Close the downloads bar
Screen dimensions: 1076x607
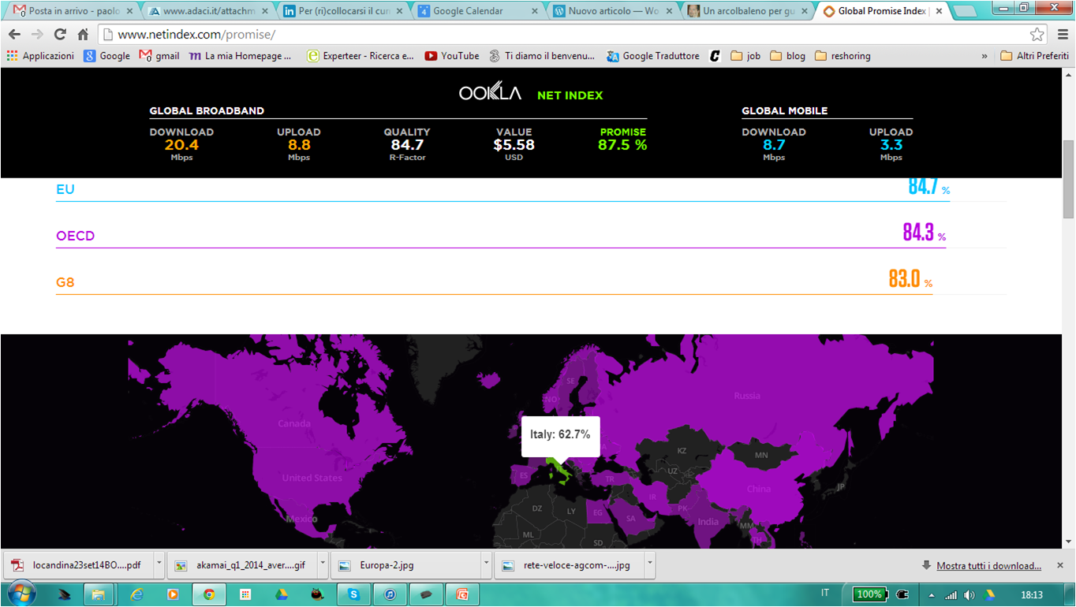1060,565
